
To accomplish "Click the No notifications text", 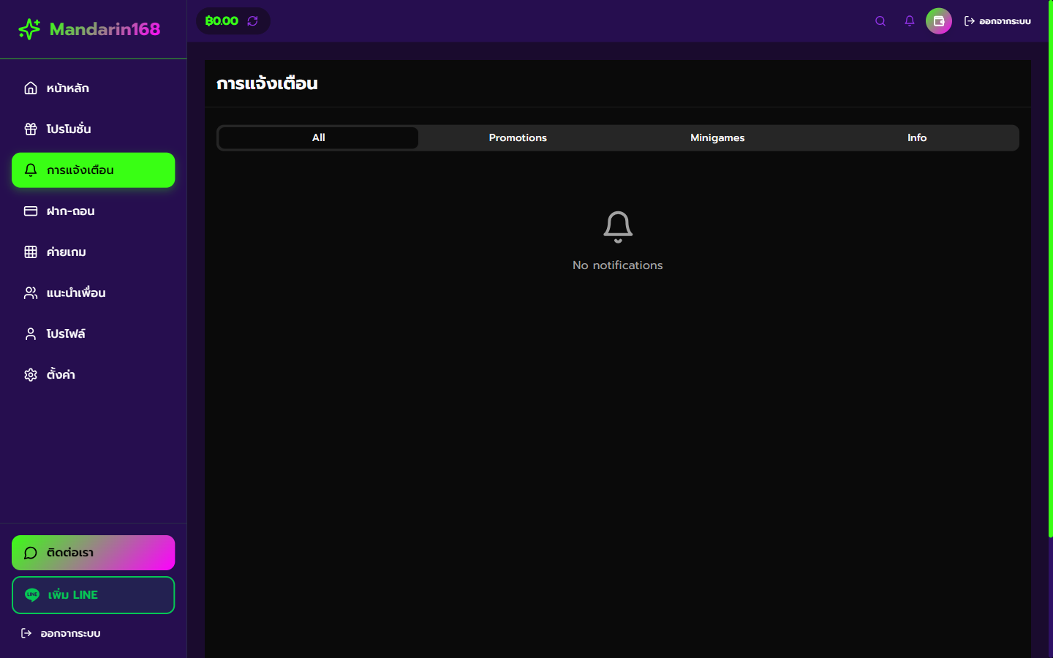I will click(618, 265).
